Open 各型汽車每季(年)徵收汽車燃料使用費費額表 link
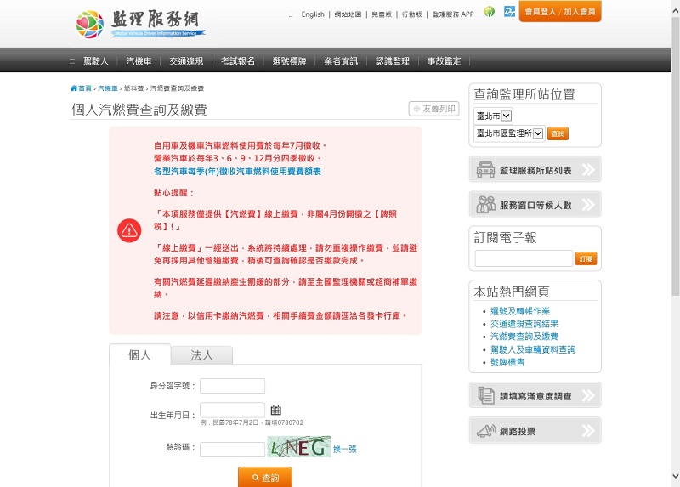The width and height of the screenshot is (680, 487). click(237, 172)
